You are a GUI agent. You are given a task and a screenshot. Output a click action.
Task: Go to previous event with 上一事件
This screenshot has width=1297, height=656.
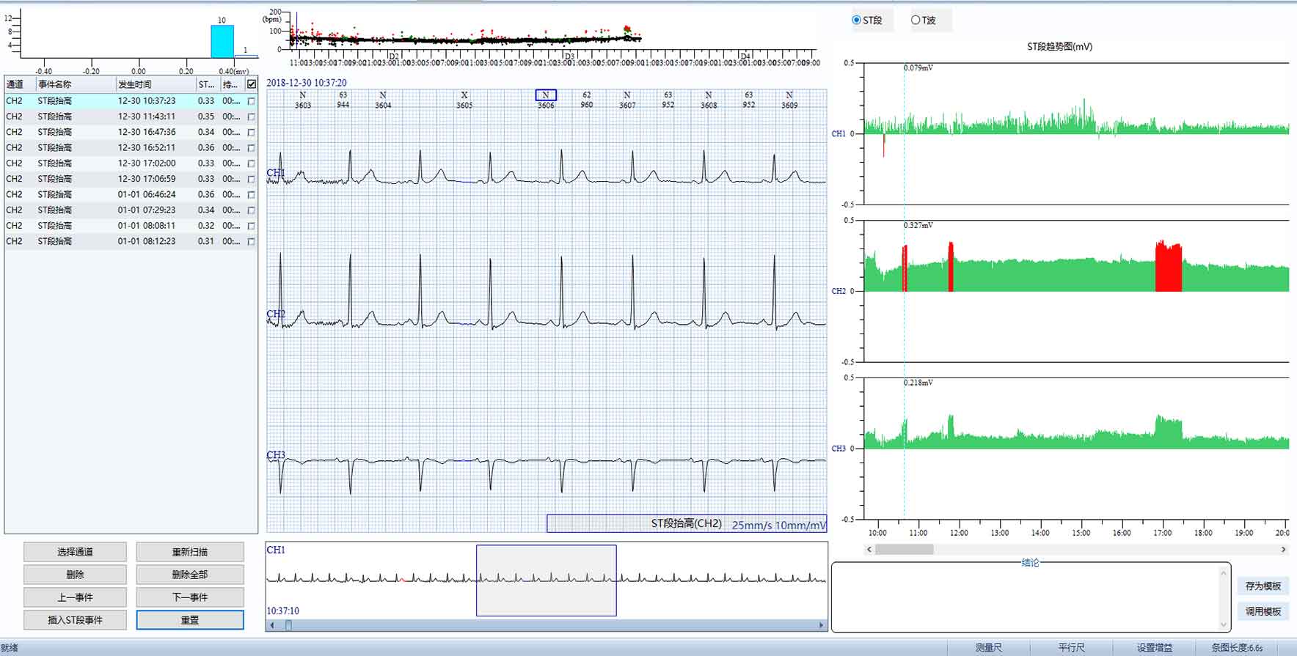75,597
